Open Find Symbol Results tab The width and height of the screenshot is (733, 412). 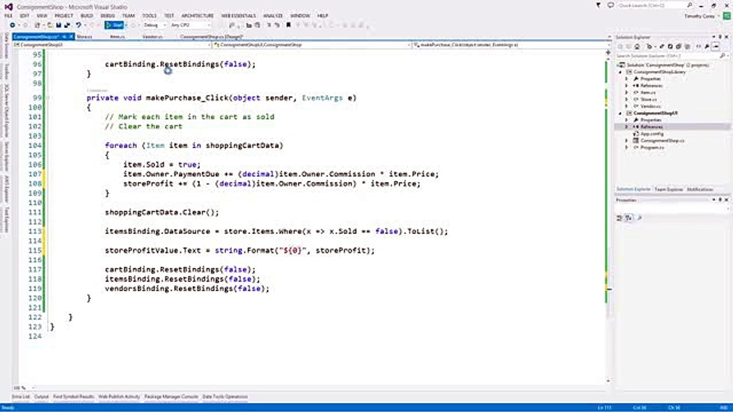point(73,396)
